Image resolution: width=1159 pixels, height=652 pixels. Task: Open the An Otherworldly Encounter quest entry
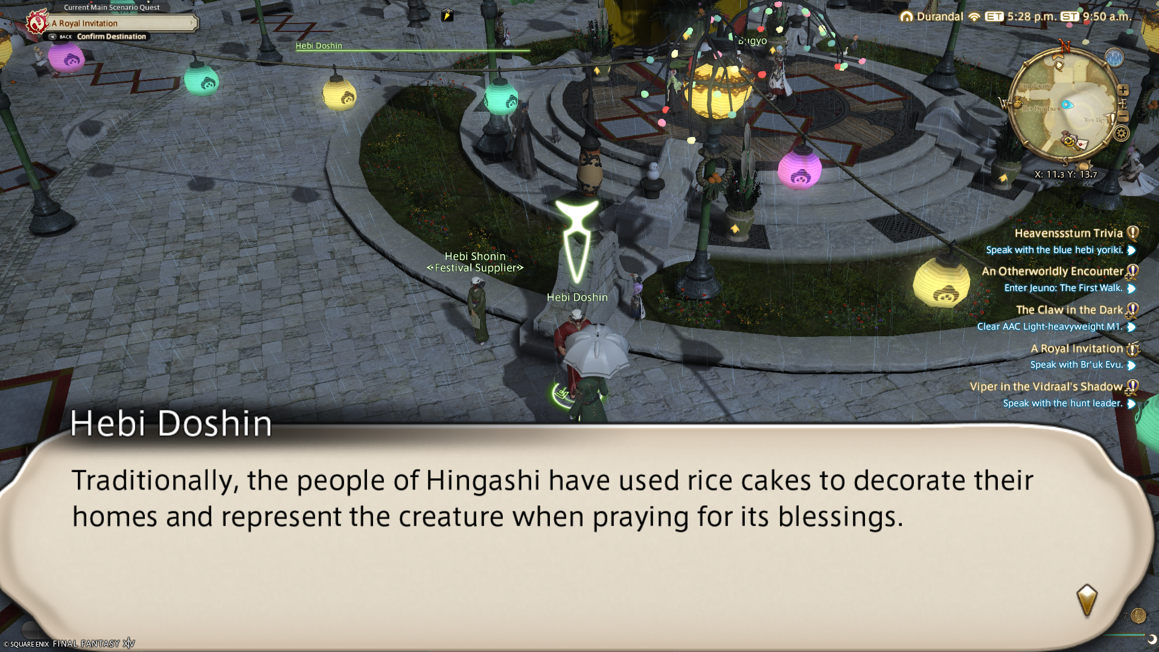click(x=1052, y=272)
